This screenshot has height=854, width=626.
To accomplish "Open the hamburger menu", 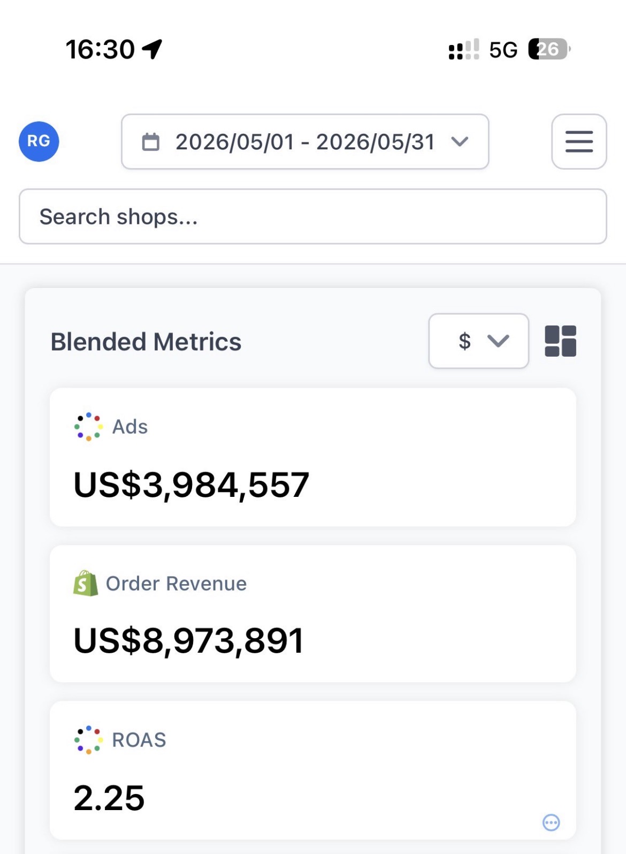I will [x=579, y=142].
